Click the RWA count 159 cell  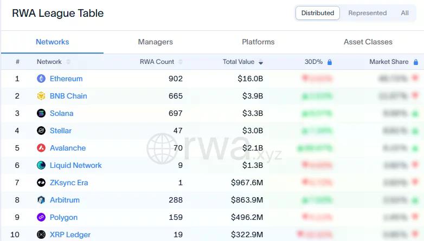[176, 217]
